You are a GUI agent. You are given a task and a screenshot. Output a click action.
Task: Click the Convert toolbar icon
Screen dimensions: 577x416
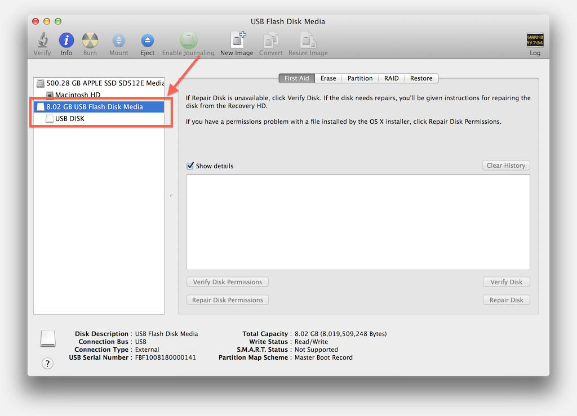click(270, 39)
